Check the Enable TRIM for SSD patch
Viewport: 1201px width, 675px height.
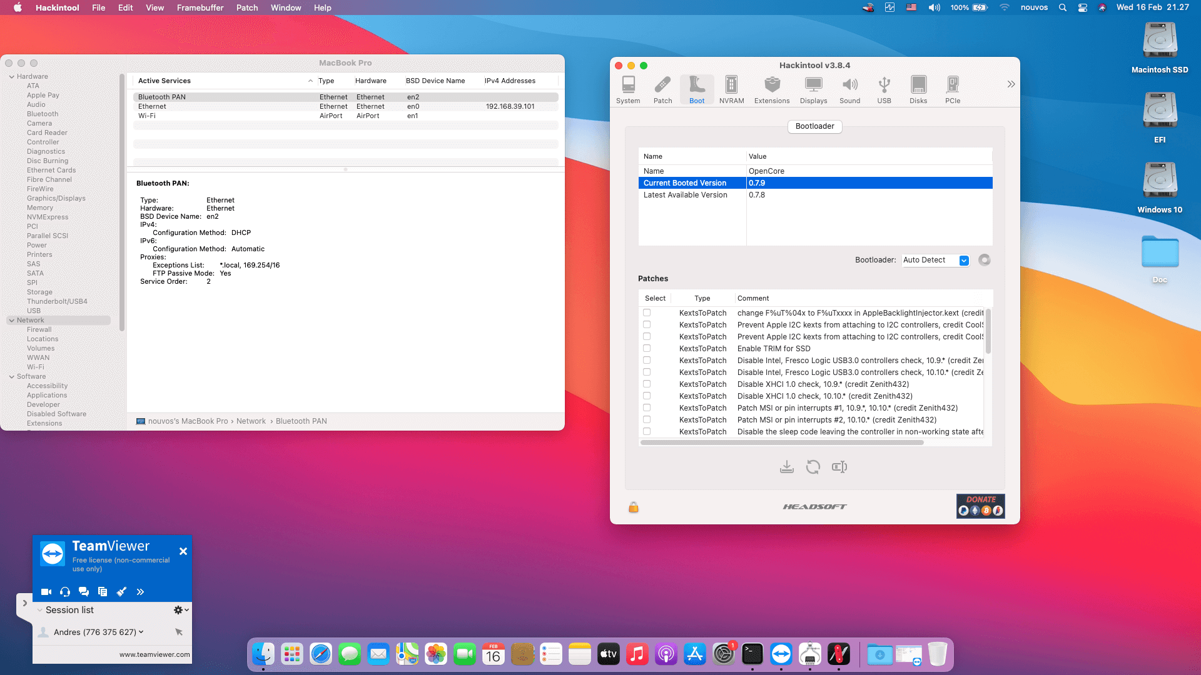[647, 349]
